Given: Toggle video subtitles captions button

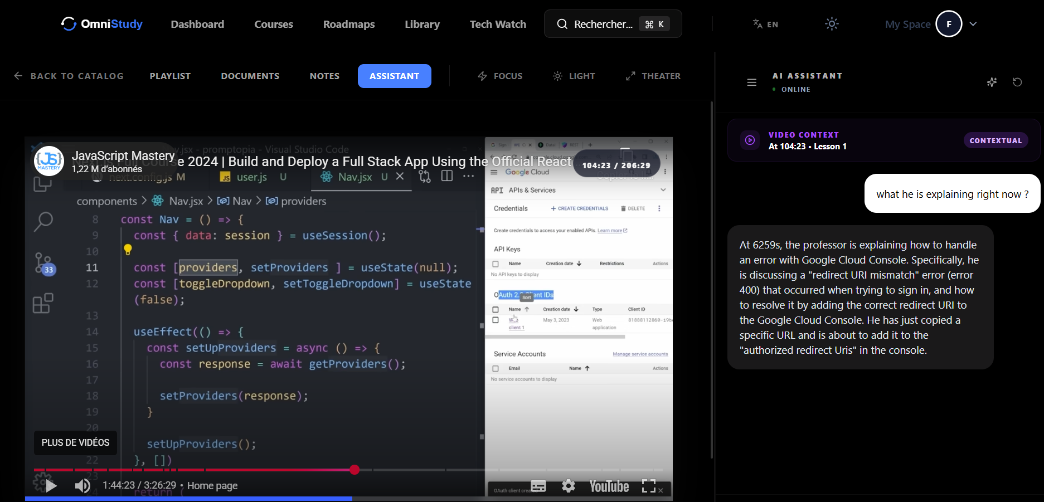Looking at the screenshot, I should tap(538, 486).
